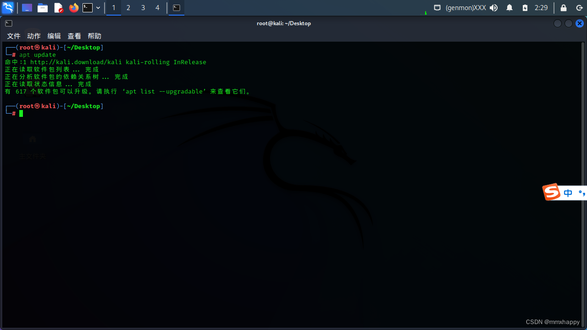Open the Kali applications menu icon
The image size is (587, 330).
point(8,7)
